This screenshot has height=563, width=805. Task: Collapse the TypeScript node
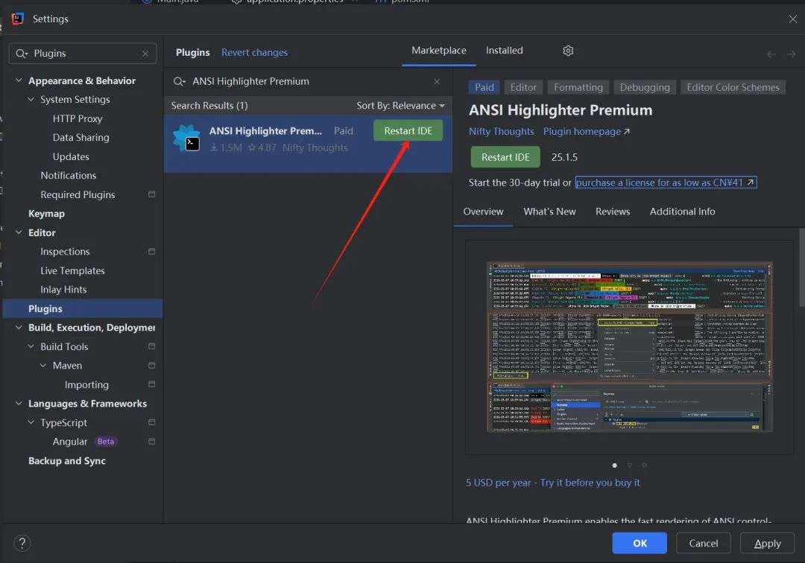click(x=31, y=422)
